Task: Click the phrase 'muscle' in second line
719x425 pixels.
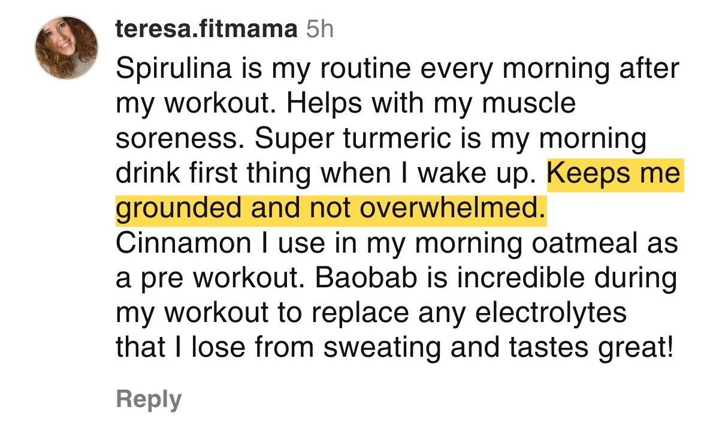Action: (533, 105)
